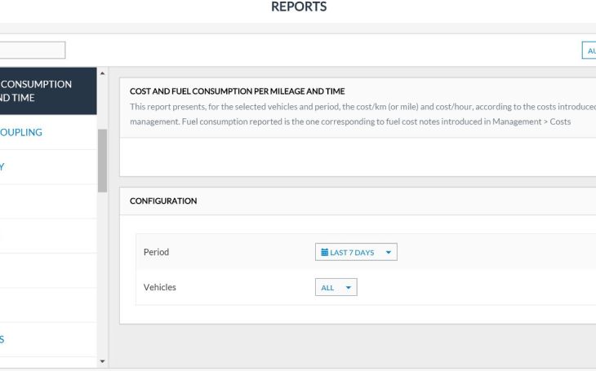The image size is (596, 371).
Task: Expand the Vehicles ALL dropdown
Action: [336, 288]
